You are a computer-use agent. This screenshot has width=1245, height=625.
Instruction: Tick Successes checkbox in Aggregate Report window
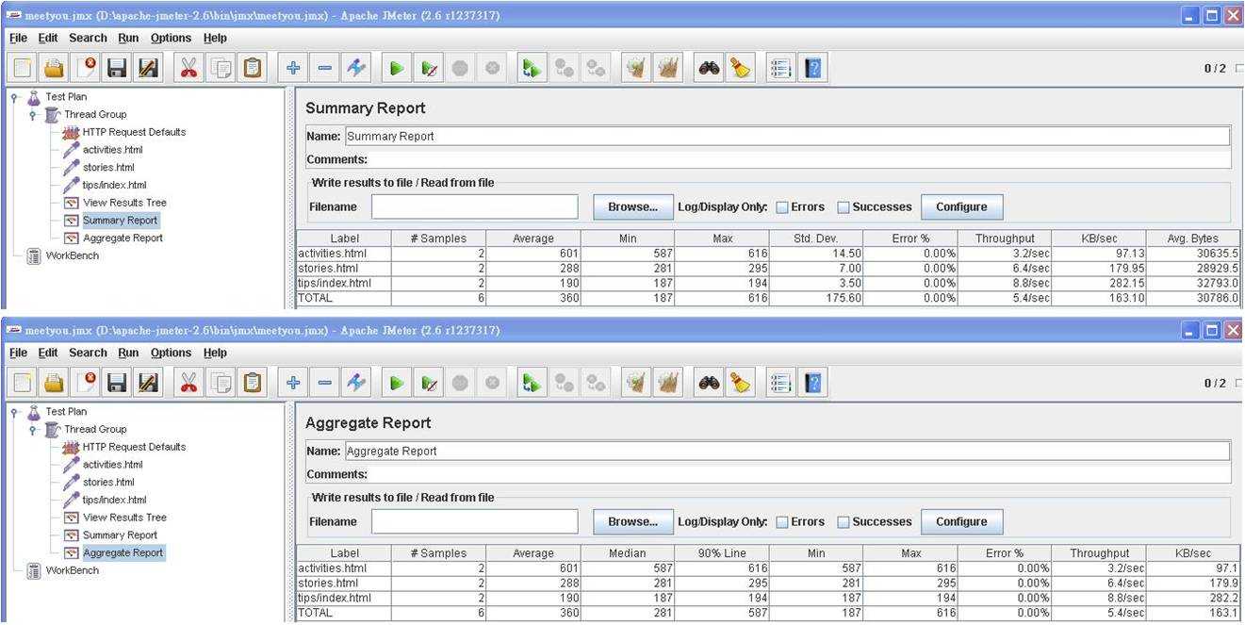[x=844, y=522]
